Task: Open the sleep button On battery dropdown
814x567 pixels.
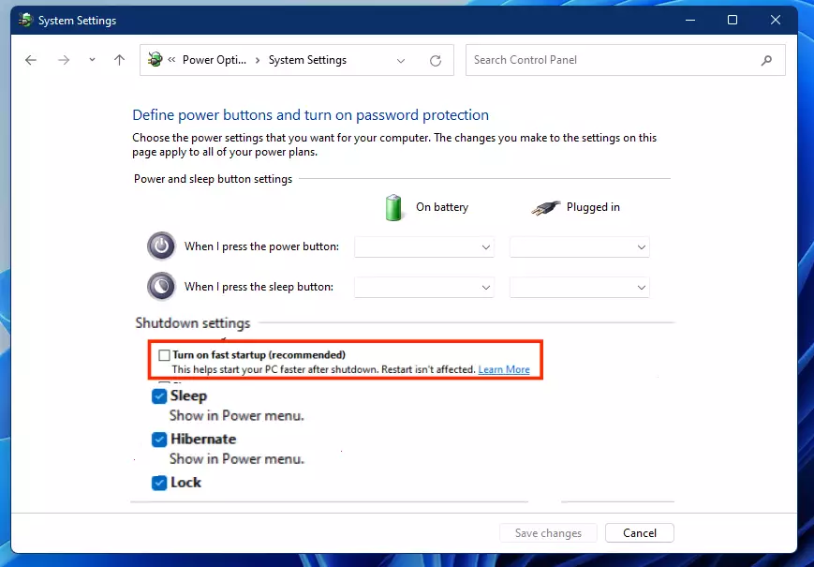Action: point(424,287)
